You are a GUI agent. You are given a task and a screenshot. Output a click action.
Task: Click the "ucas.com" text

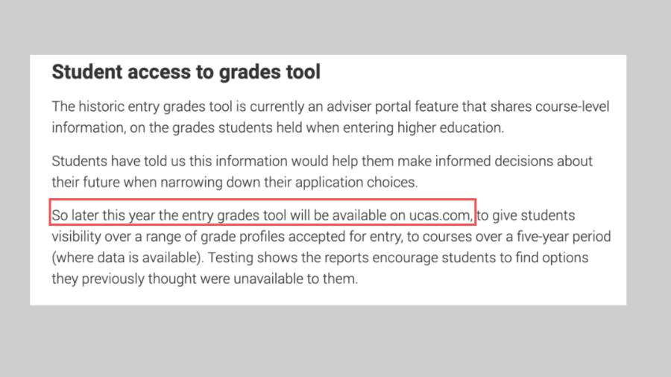pos(447,216)
